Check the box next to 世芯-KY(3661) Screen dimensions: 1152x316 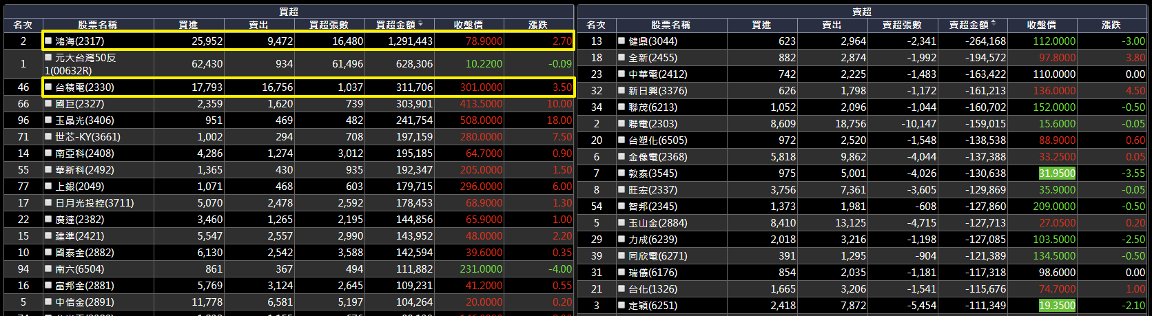pos(49,137)
